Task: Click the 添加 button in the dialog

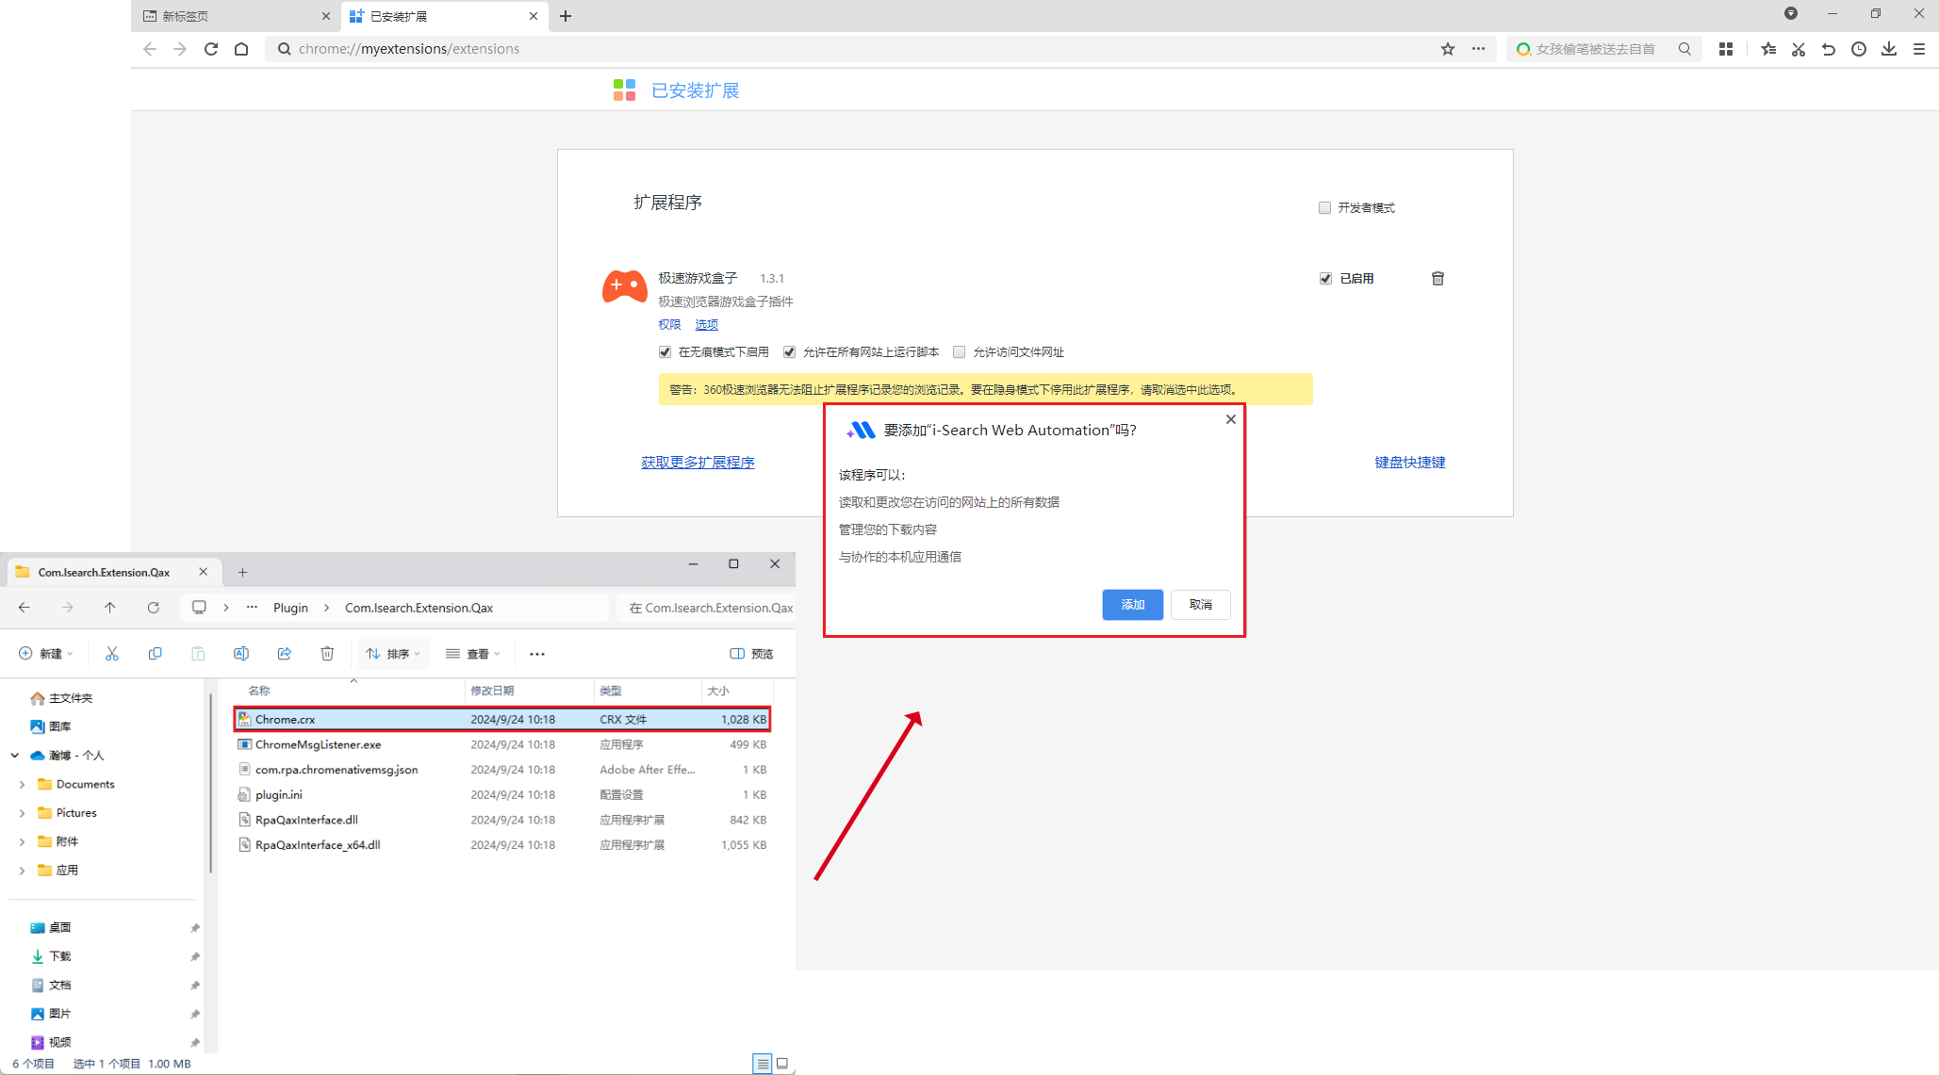Action: tap(1132, 604)
